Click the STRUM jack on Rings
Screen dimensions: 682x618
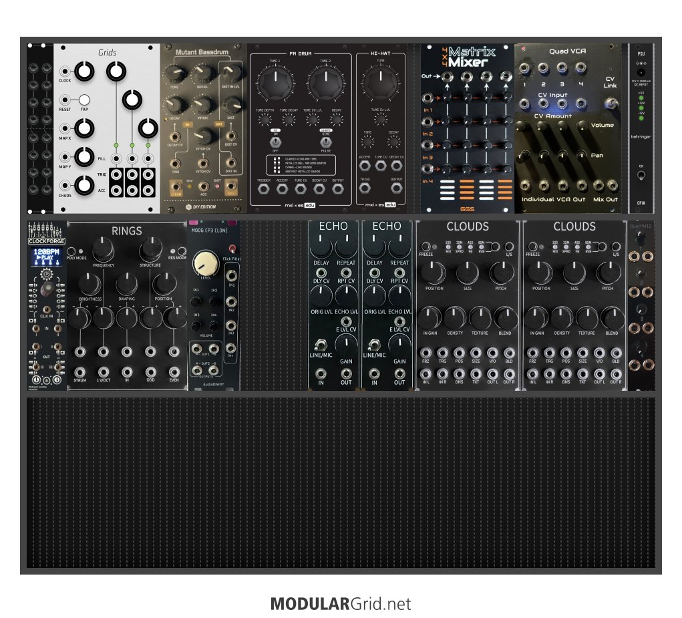pos(79,372)
